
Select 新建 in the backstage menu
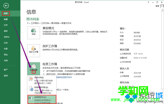6,19
